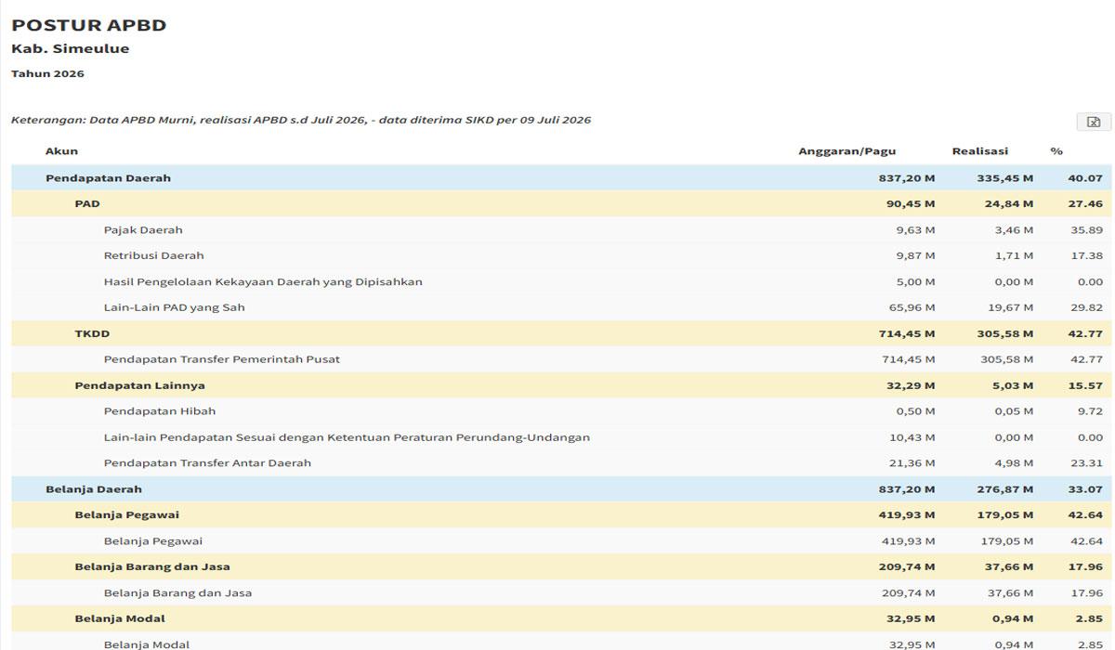Click the Anggaran/Pagu column header
The width and height of the screenshot is (1115, 650).
pos(847,151)
